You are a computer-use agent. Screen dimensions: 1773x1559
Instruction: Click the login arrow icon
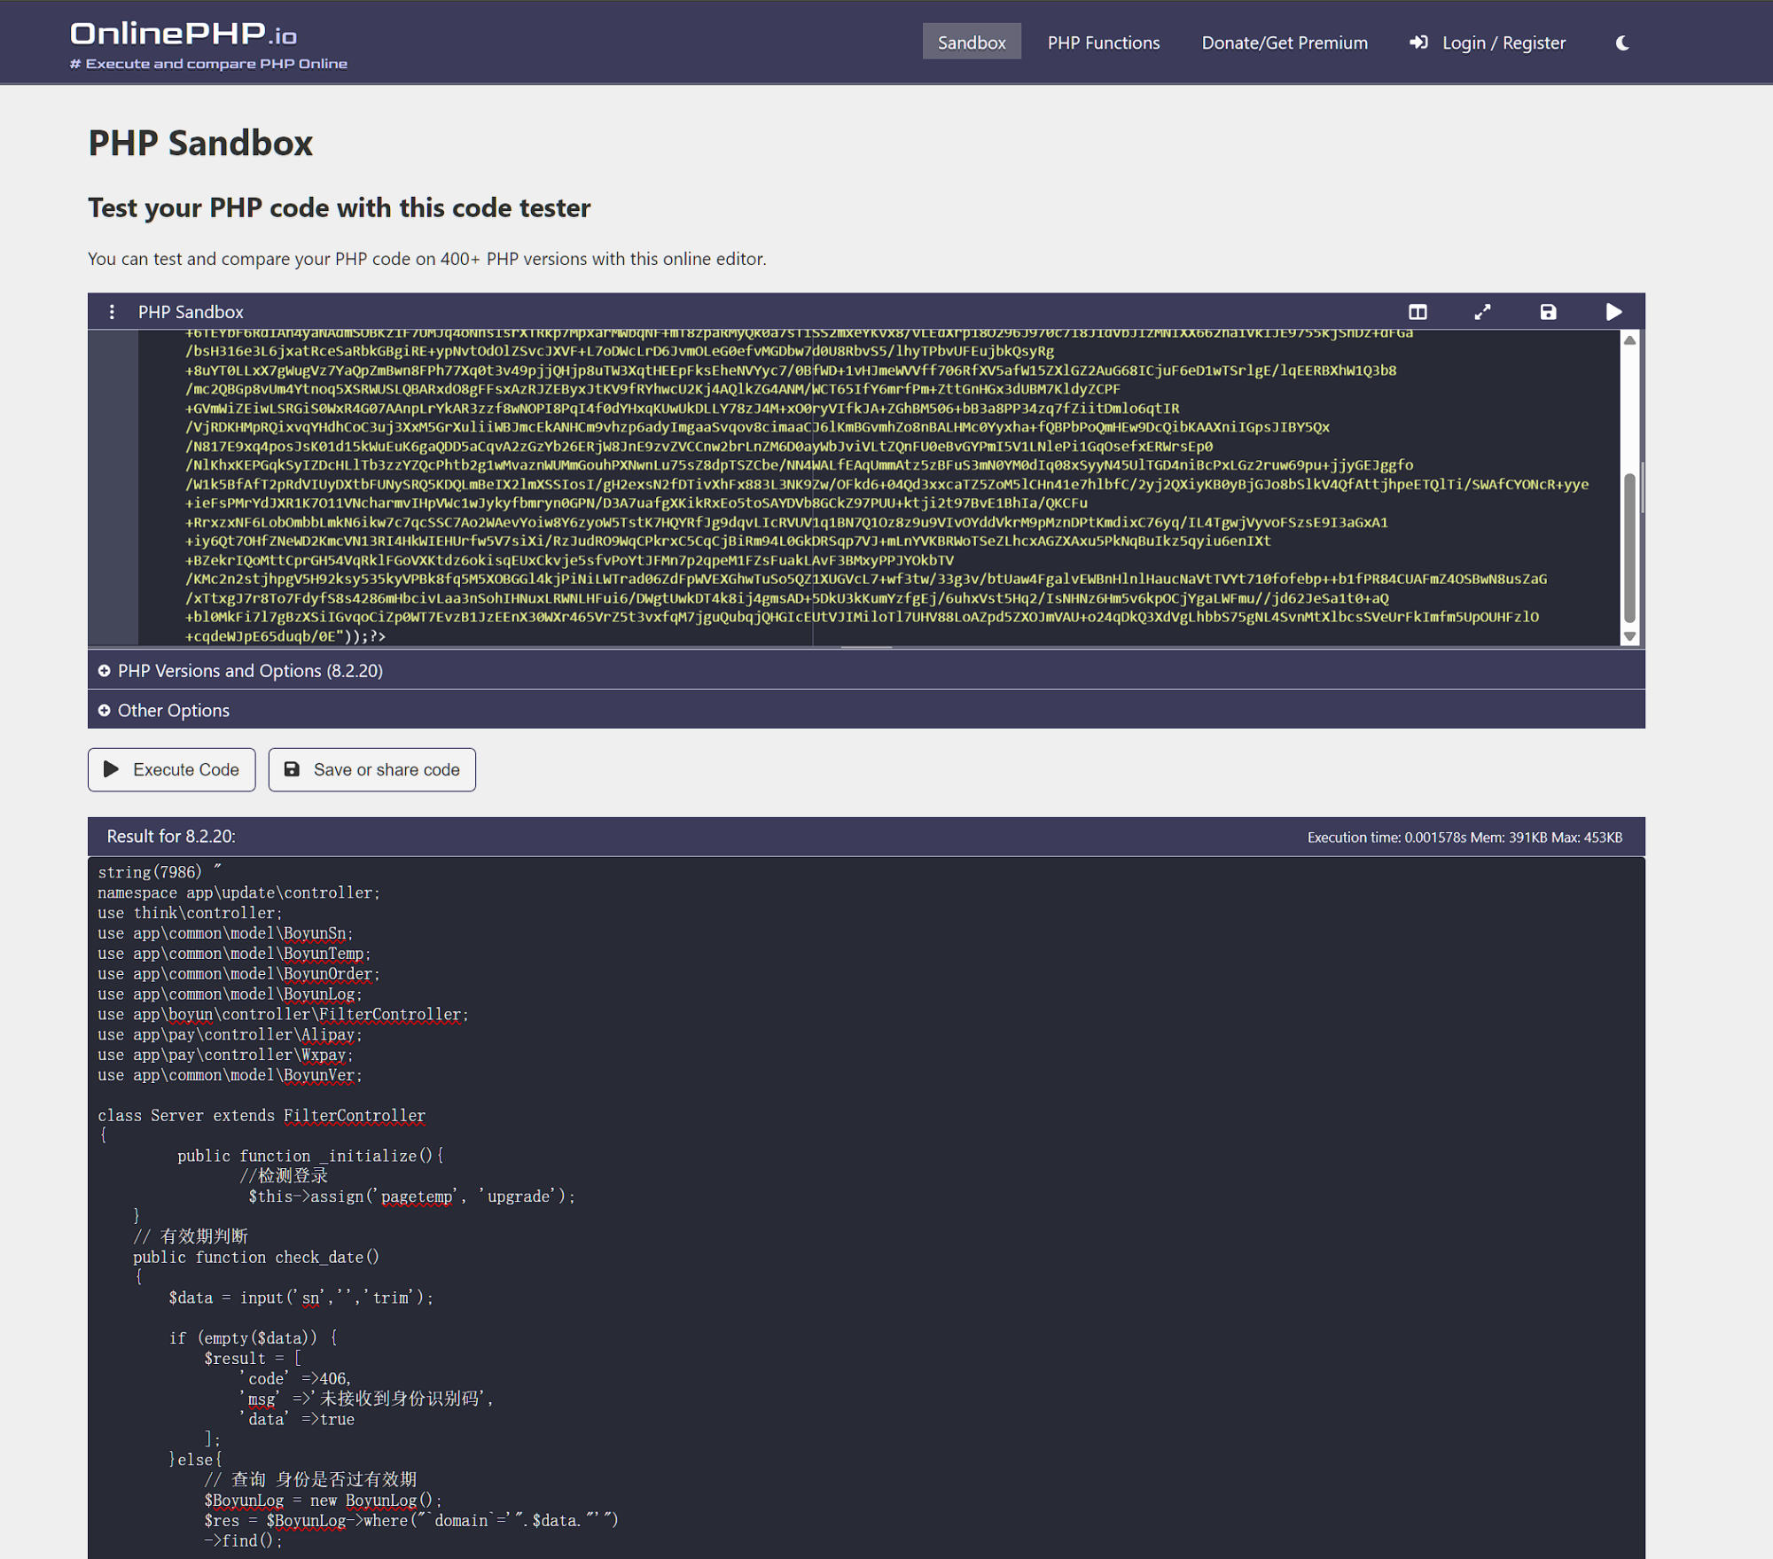coord(1418,43)
